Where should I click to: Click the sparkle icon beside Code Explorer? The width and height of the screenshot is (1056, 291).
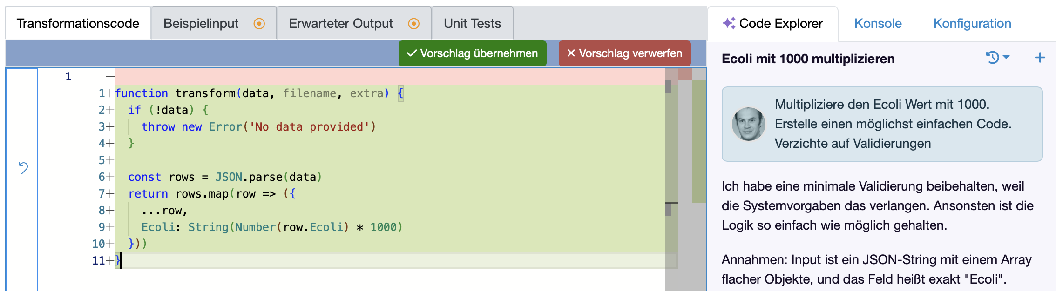[x=729, y=23]
